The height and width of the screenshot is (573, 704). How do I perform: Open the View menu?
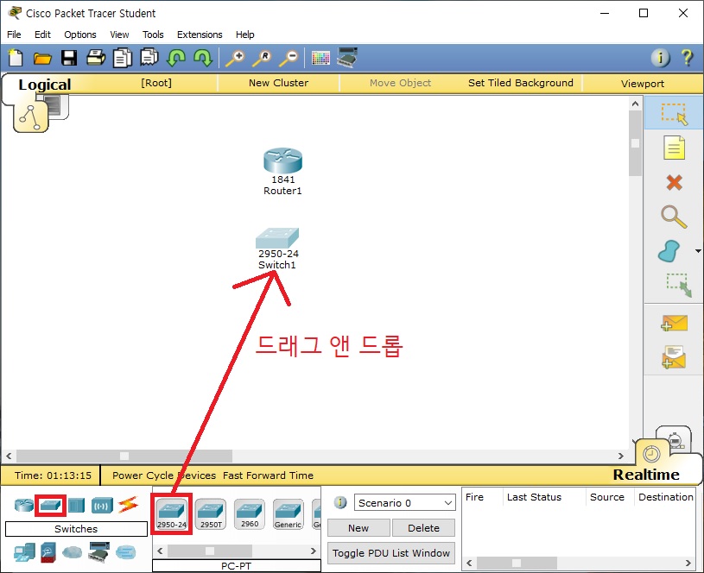119,35
